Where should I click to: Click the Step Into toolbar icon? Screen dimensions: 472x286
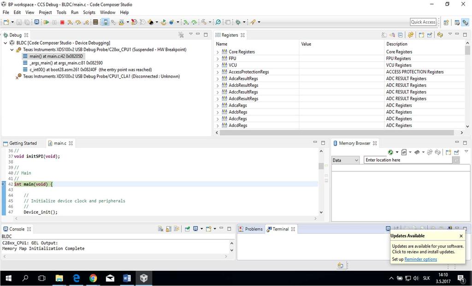click(x=70, y=22)
